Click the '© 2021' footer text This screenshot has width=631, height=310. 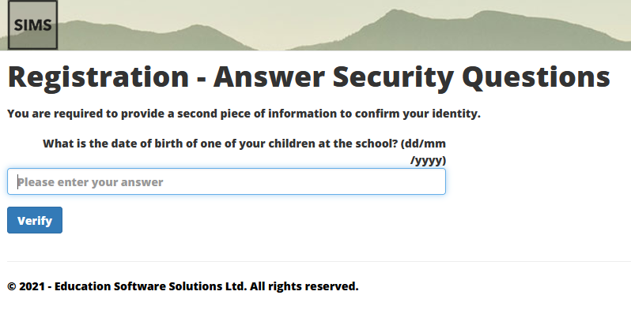point(26,286)
